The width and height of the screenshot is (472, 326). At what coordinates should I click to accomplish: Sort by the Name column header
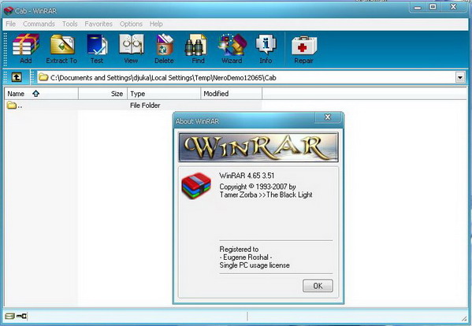click(x=41, y=94)
